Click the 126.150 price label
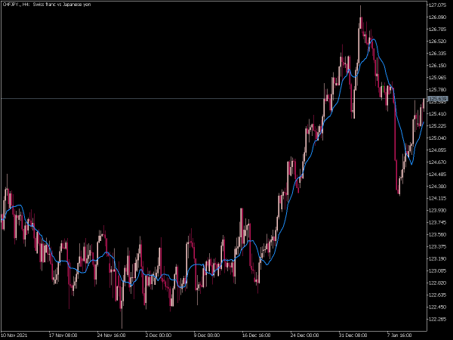The width and height of the screenshot is (453, 340). point(438,66)
